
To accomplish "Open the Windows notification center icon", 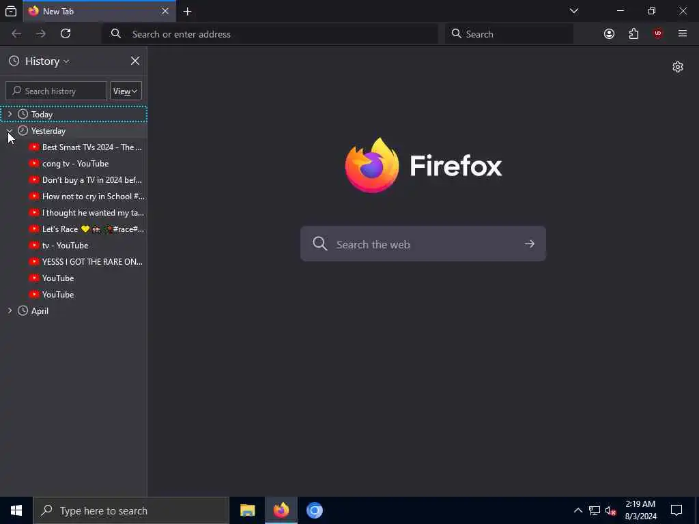I will pyautogui.click(x=676, y=510).
